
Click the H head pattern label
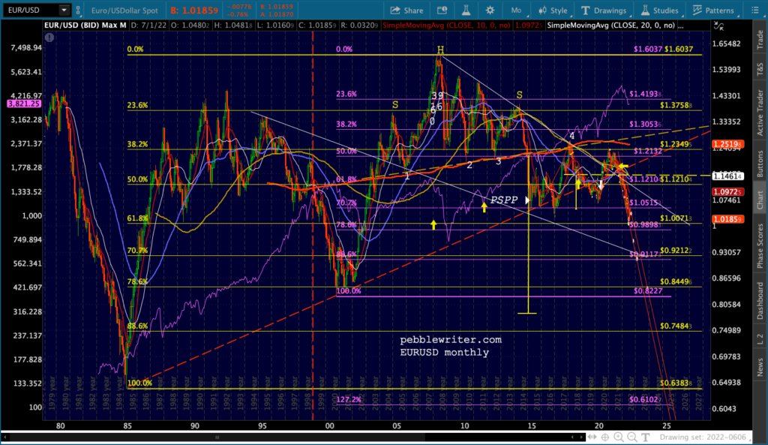(440, 50)
